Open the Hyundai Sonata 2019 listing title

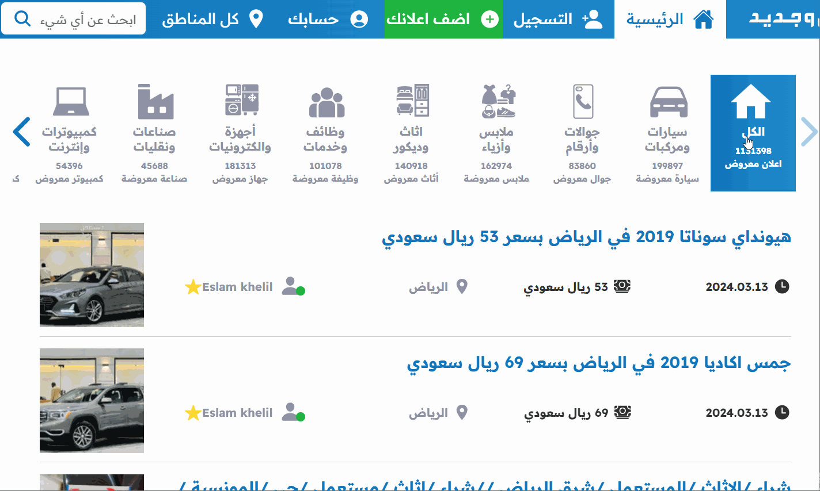(586, 237)
